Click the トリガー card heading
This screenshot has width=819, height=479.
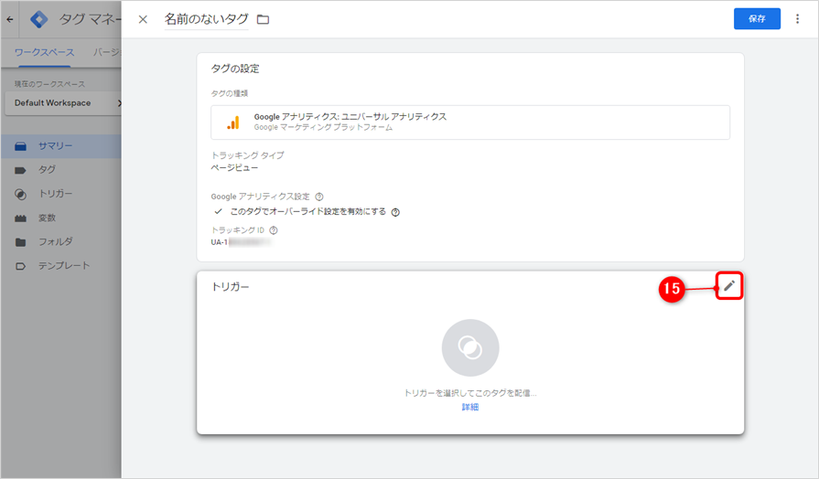(230, 286)
